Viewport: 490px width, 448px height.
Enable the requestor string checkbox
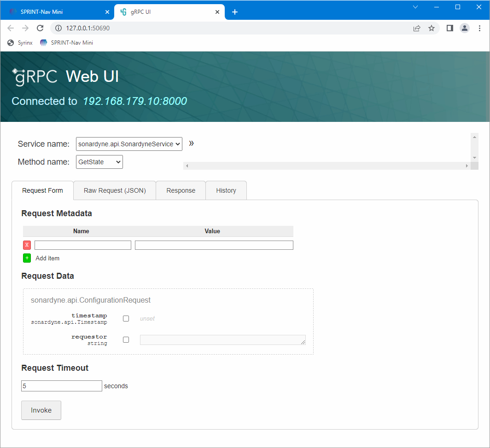126,340
